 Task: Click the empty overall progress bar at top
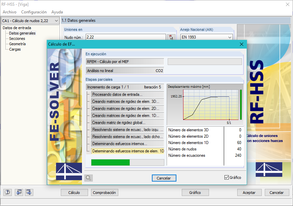point(205,62)
